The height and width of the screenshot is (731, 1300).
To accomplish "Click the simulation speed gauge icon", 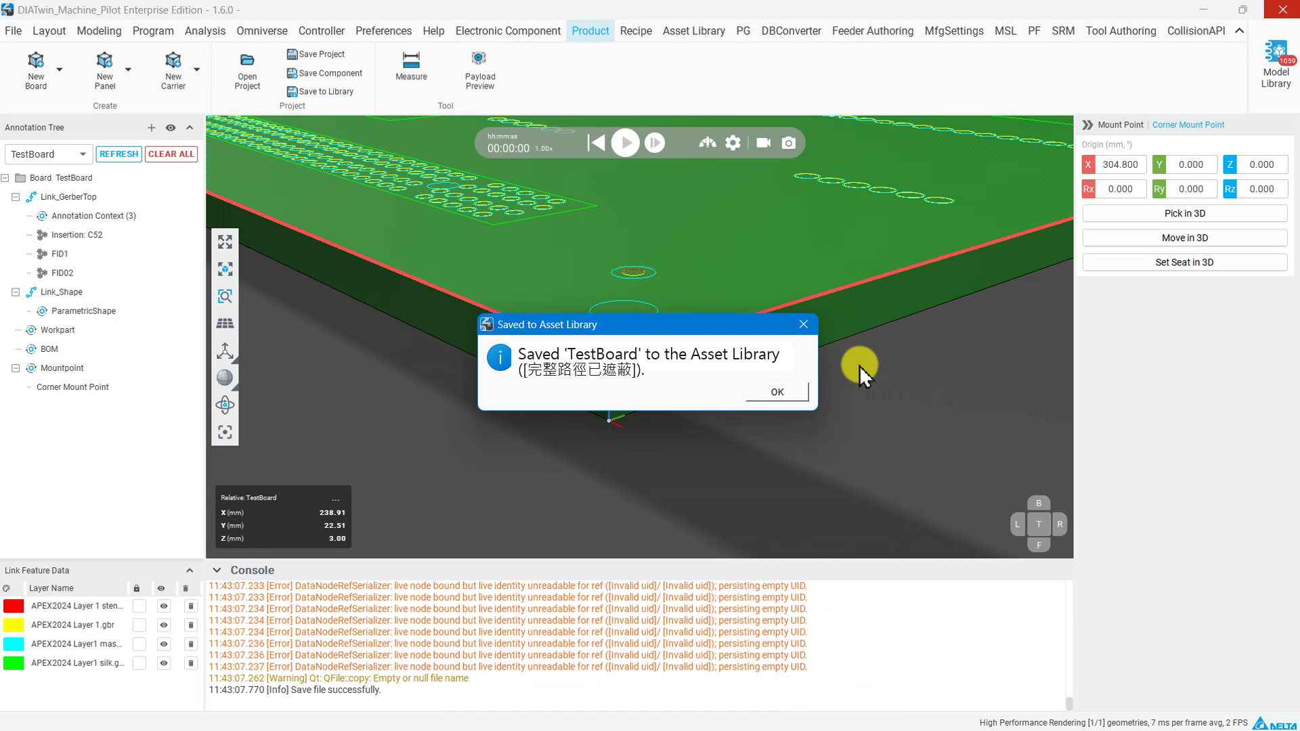I will 708,143.
